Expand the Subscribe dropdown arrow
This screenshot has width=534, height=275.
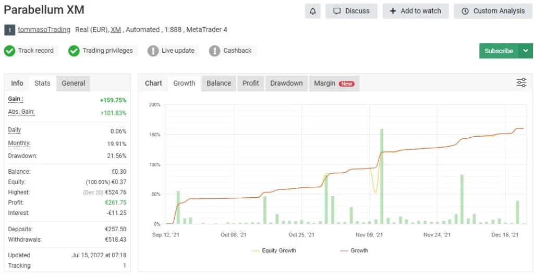point(525,51)
